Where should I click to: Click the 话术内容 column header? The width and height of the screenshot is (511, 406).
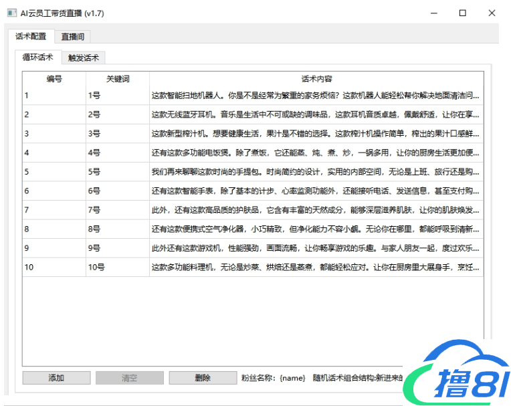[x=316, y=79]
